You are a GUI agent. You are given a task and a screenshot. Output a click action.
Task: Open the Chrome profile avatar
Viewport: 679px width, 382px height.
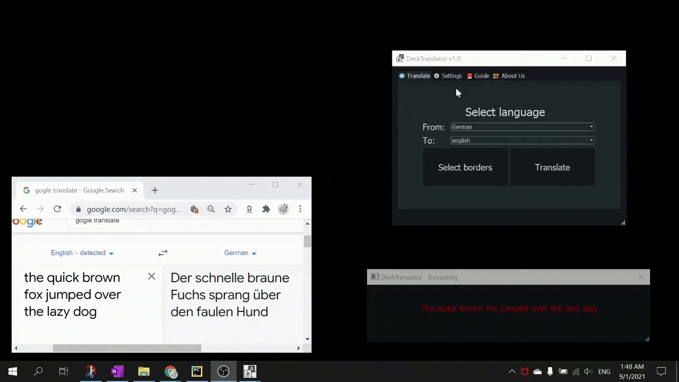coord(283,209)
